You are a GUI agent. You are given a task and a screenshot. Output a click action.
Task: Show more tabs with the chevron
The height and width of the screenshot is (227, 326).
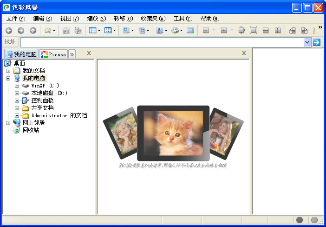[72, 55]
